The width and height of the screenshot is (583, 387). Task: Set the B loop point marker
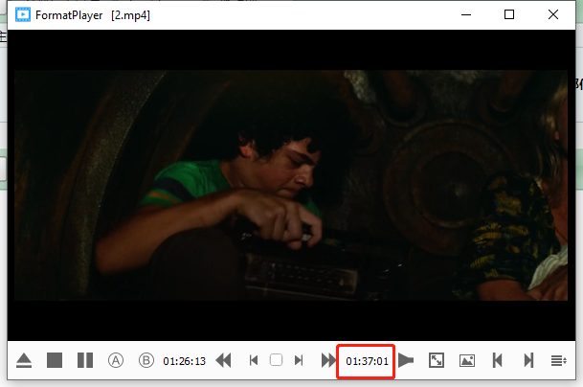point(146,360)
